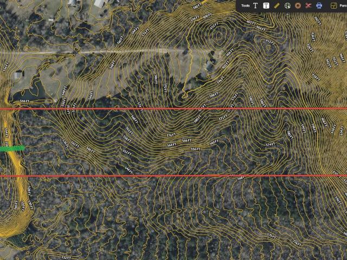The image size is (347, 260).
Task: Open the blue print map tool
Action: [319, 5]
